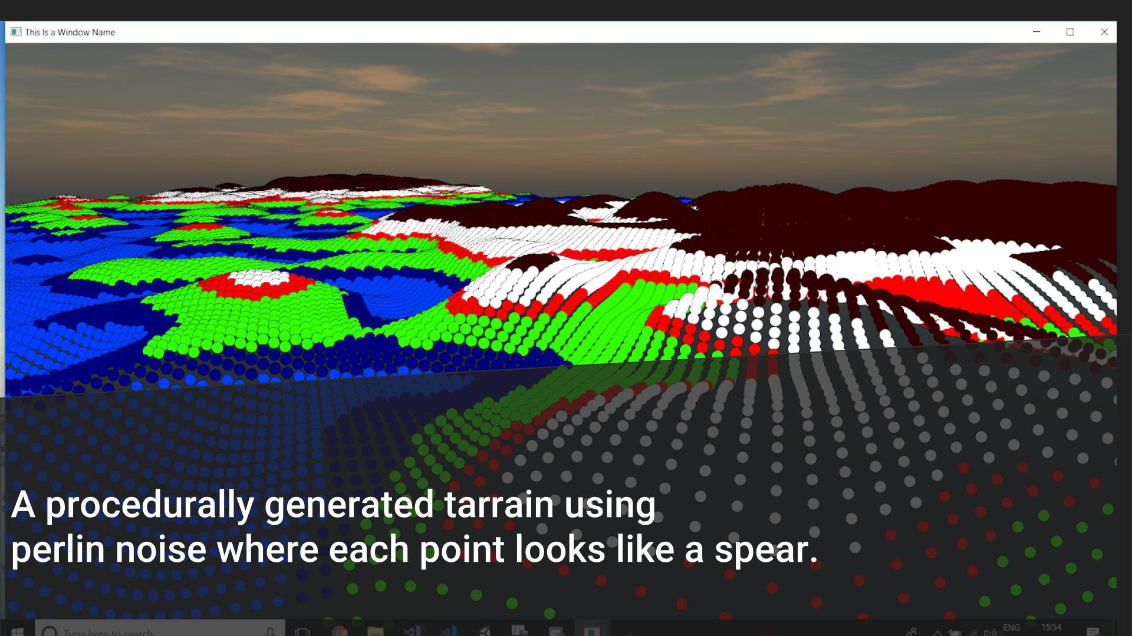Viewport: 1132px width, 636px height.
Task: Expand the hidden tray icons chevron
Action: pyautogui.click(x=937, y=633)
